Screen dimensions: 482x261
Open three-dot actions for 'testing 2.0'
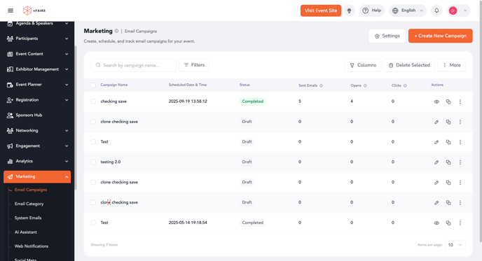(460, 162)
